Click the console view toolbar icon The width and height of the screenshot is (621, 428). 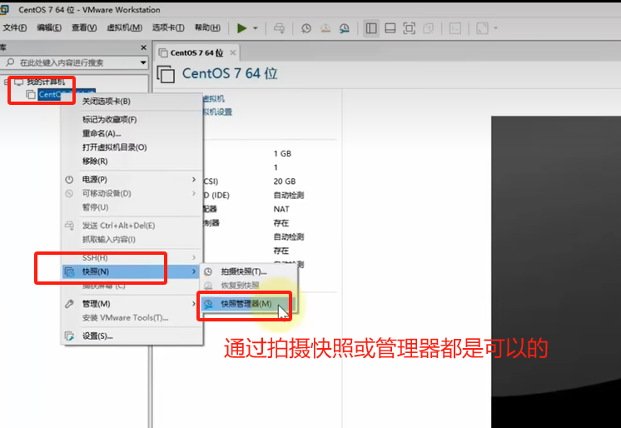pos(455,28)
